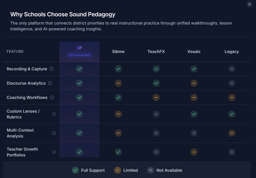Select the Legacy column header
Screen dimensions: 256x178
pyautogui.click(x=232, y=52)
